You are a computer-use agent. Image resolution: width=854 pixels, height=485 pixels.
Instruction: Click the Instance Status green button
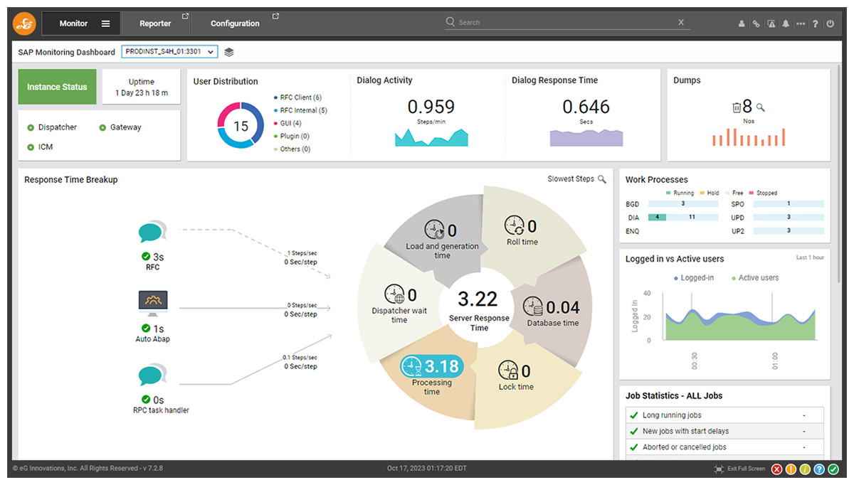point(57,87)
